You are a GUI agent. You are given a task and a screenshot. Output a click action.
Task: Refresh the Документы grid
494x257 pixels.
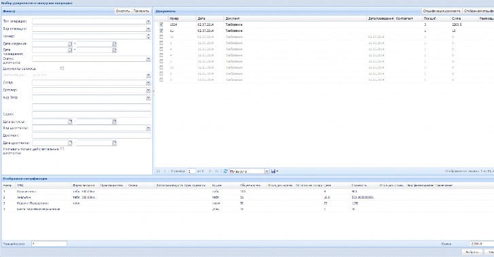point(226,171)
